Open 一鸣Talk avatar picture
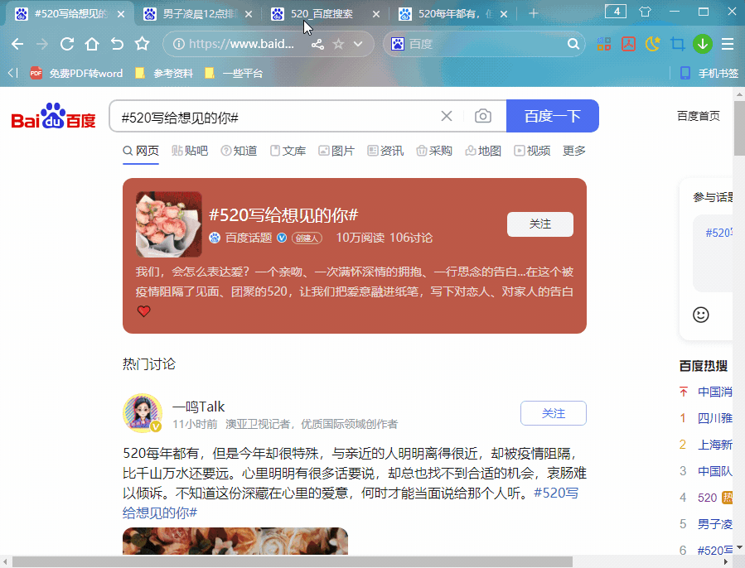Image resolution: width=745 pixels, height=568 pixels. tap(143, 412)
